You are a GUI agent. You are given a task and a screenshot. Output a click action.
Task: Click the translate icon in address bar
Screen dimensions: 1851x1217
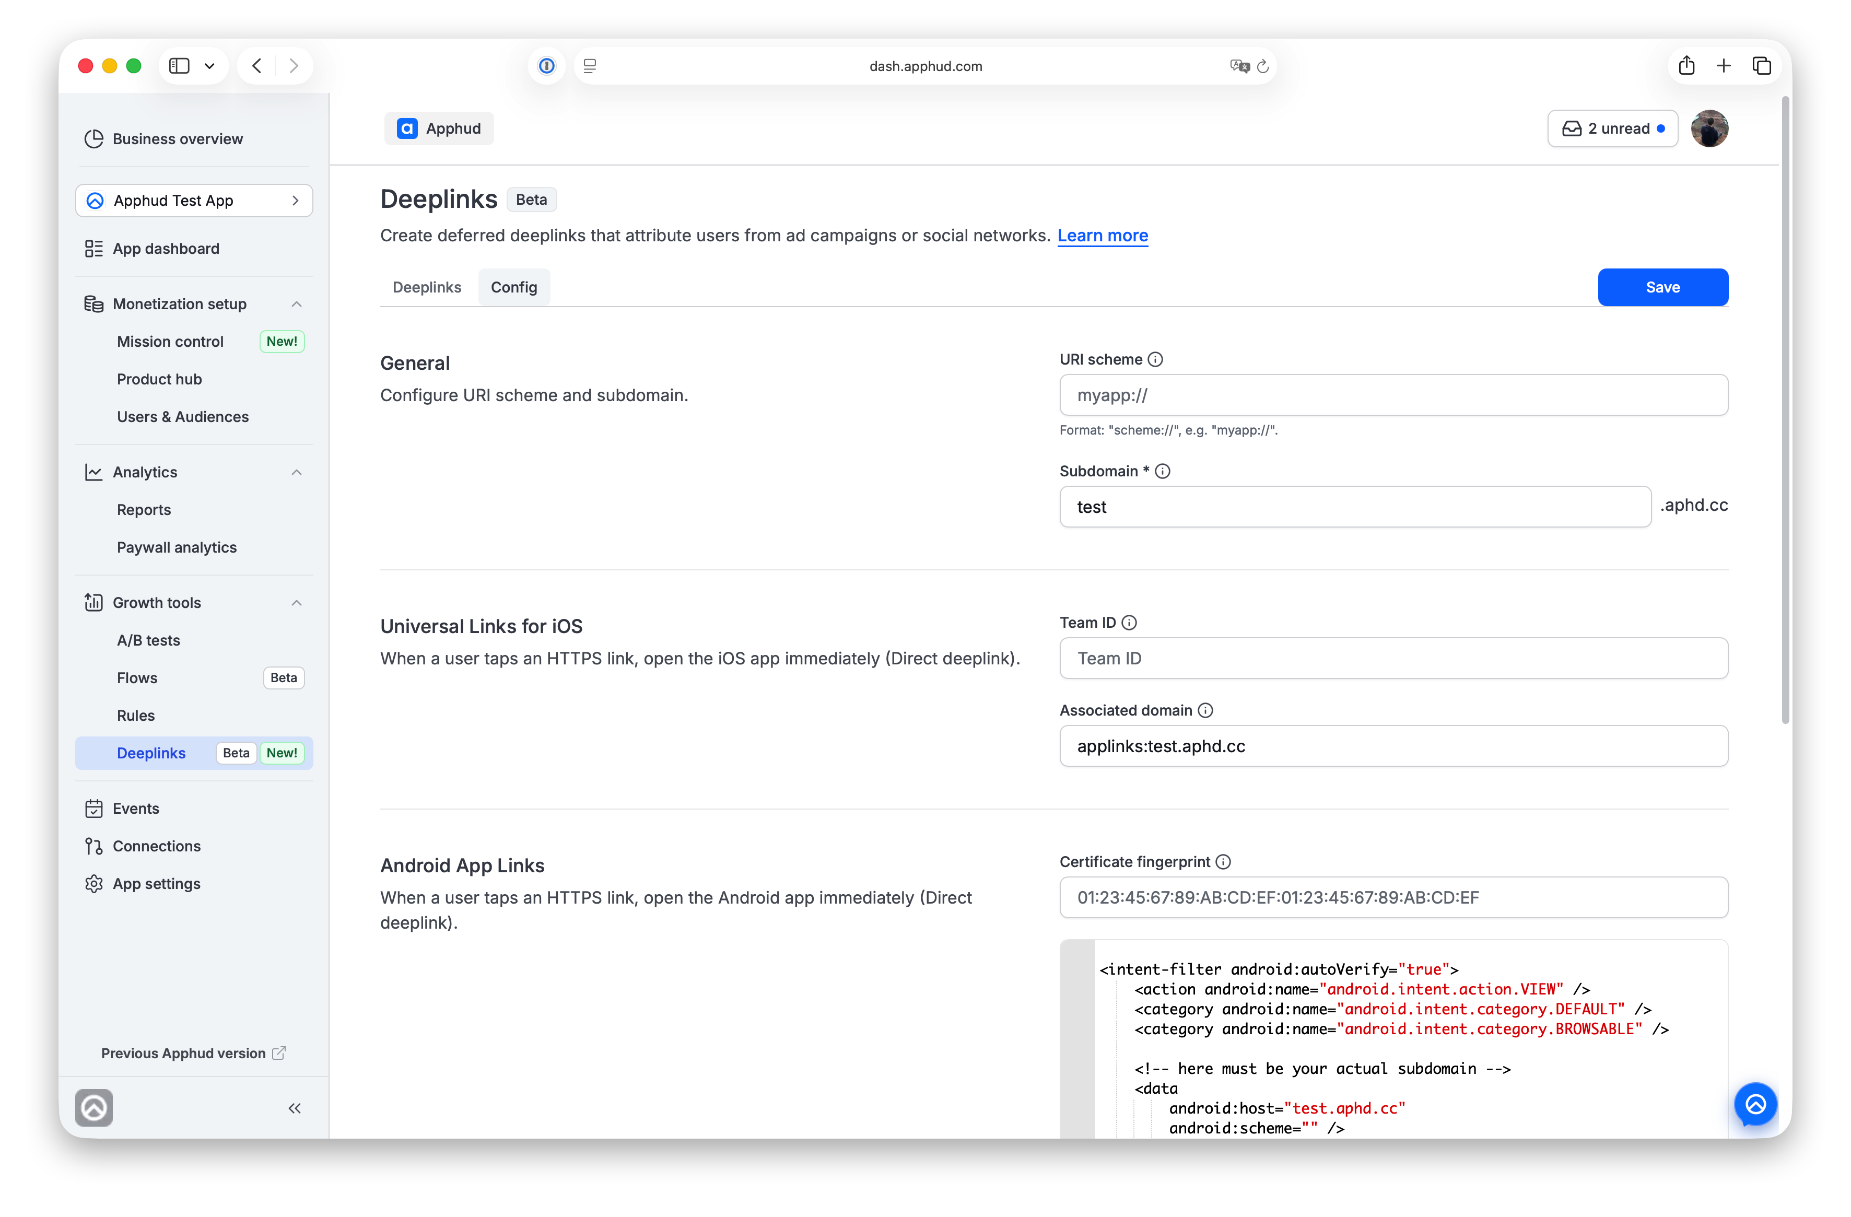point(1240,66)
